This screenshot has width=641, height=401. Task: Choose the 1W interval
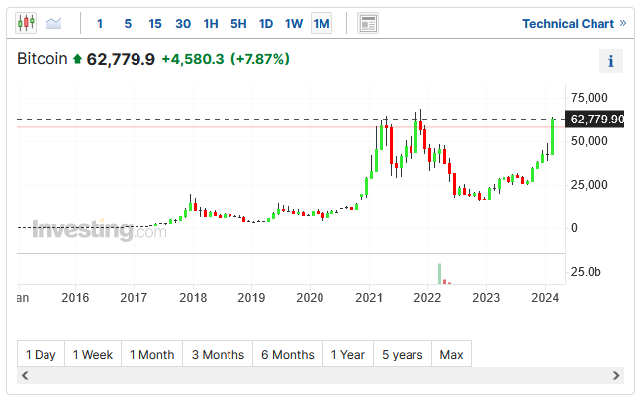(294, 24)
